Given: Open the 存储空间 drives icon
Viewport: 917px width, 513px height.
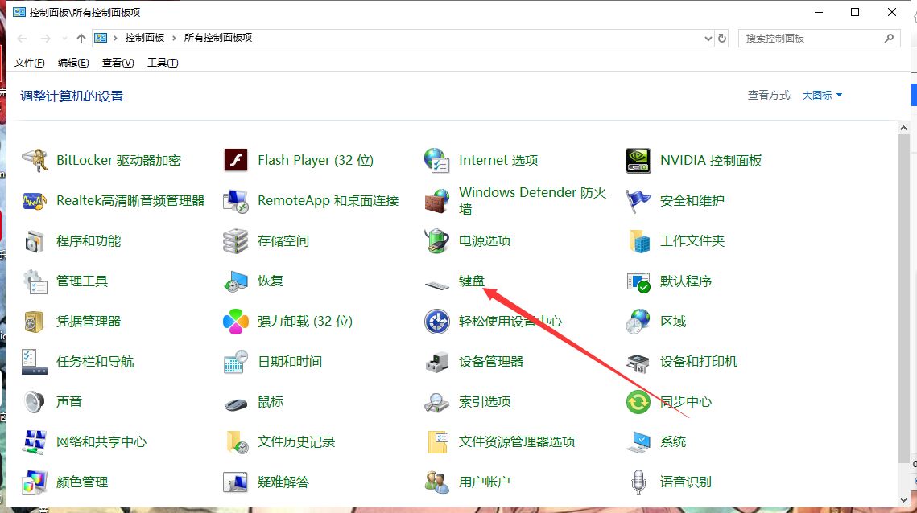Looking at the screenshot, I should pyautogui.click(x=236, y=240).
